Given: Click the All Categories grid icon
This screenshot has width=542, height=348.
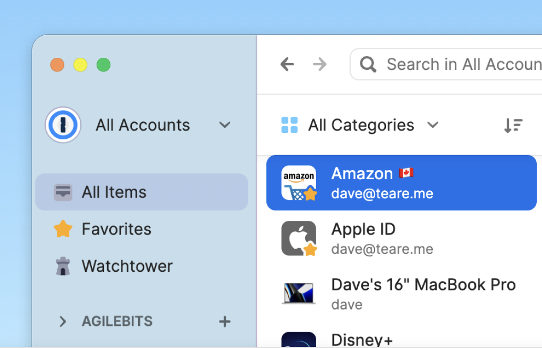Looking at the screenshot, I should pyautogui.click(x=289, y=125).
